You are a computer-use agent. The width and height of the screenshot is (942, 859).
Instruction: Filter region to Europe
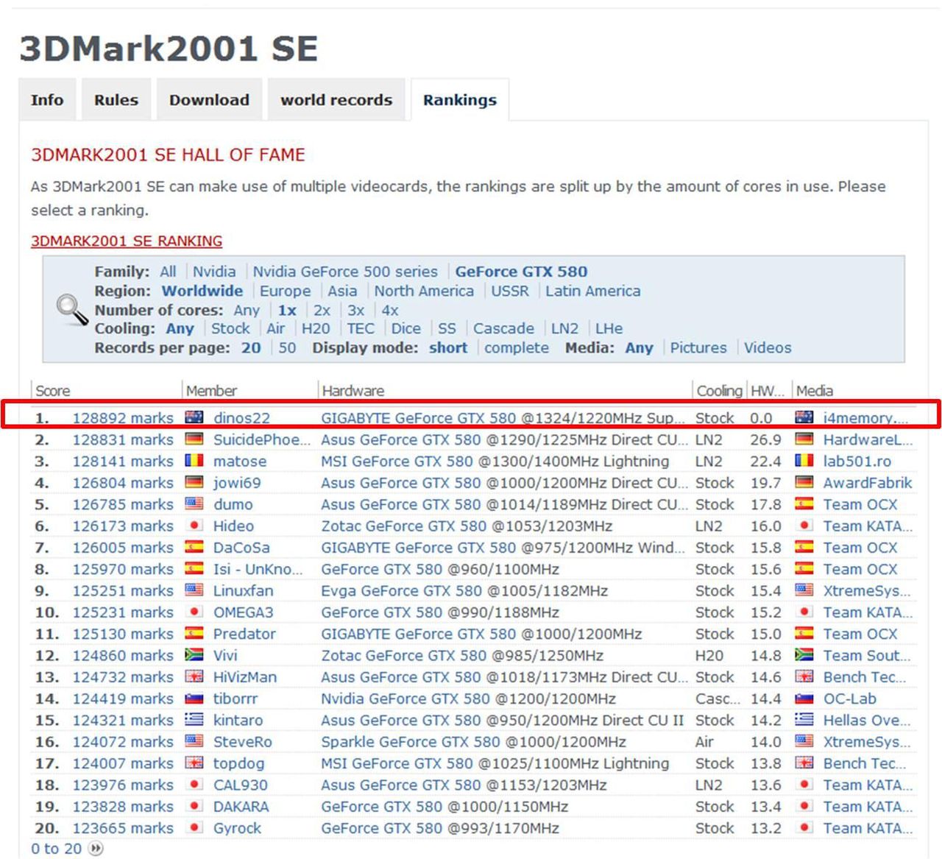click(286, 291)
